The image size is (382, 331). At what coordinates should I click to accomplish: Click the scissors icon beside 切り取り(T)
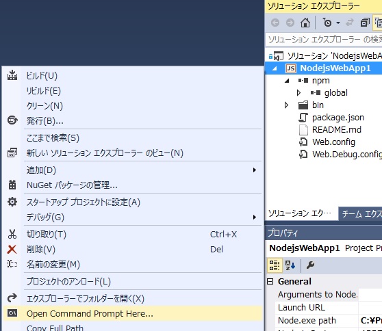[x=12, y=234]
